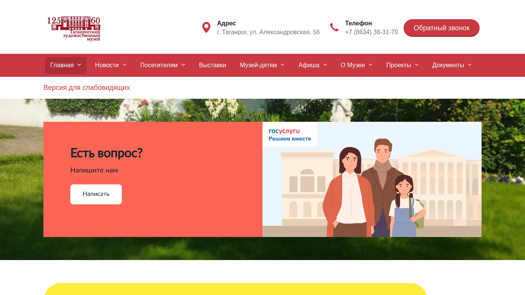Expand the Проекты dropdown chevron

point(417,65)
